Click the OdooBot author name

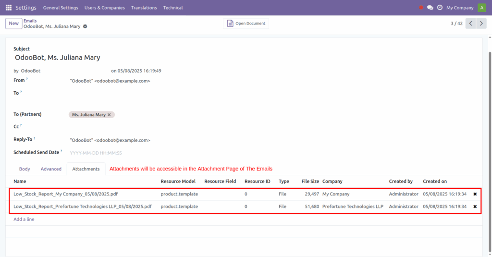point(31,71)
